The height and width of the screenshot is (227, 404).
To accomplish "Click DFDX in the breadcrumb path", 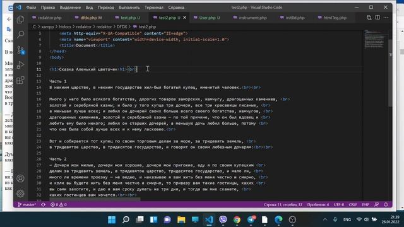I will click(x=122, y=26).
